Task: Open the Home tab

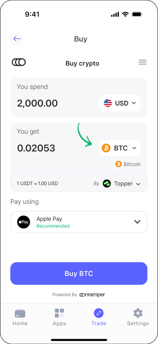Action: tap(20, 317)
